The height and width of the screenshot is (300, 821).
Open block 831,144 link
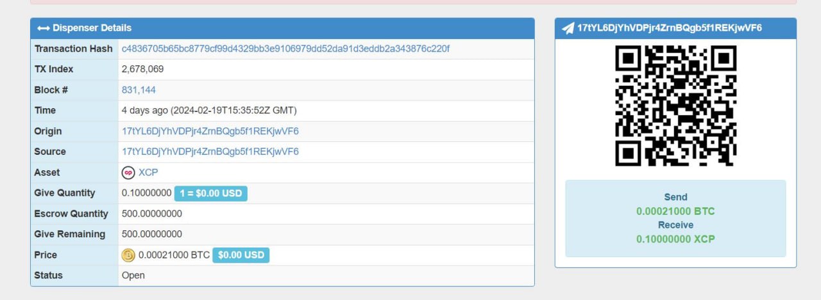click(x=139, y=90)
